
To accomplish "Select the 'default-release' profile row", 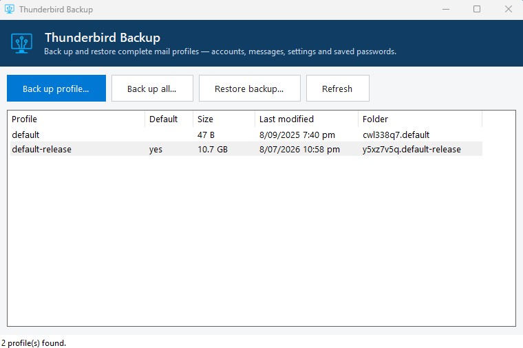I will (x=246, y=149).
